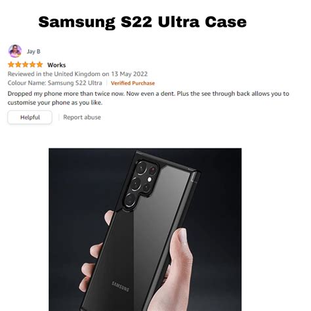Open the review title 'Works'
The width and height of the screenshot is (311, 311).
(56, 65)
